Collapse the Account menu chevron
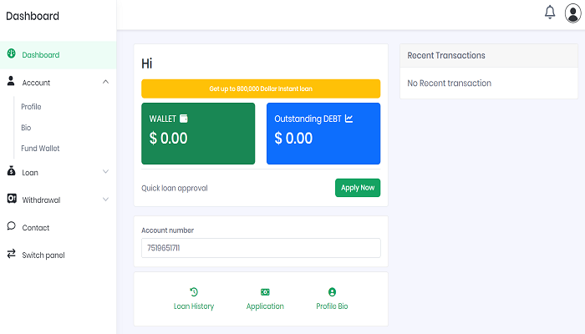The image size is (585, 334). [x=105, y=82]
